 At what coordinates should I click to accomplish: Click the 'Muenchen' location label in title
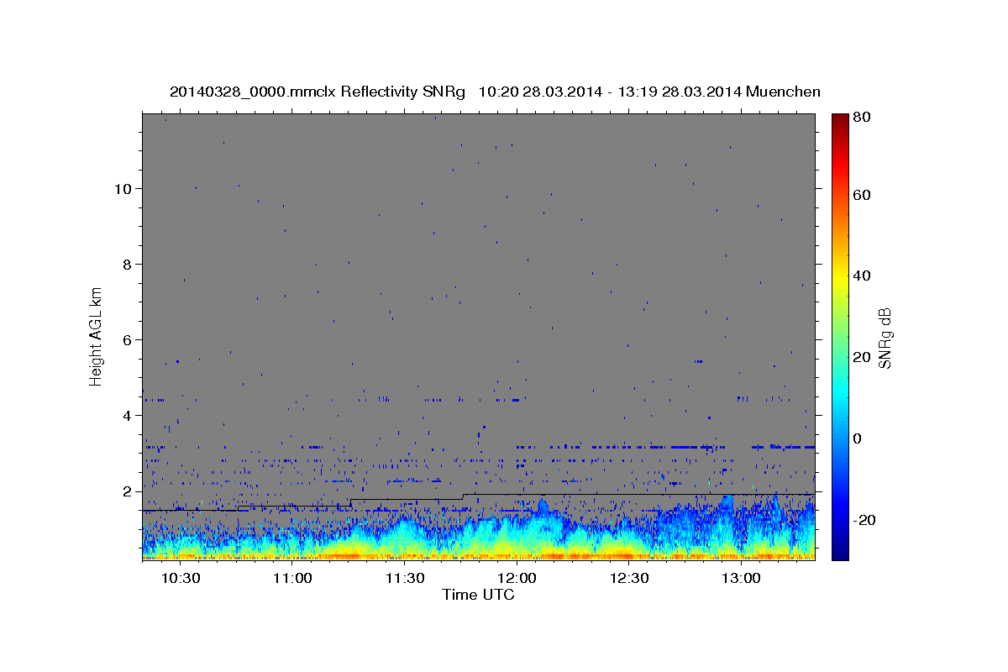[x=782, y=92]
